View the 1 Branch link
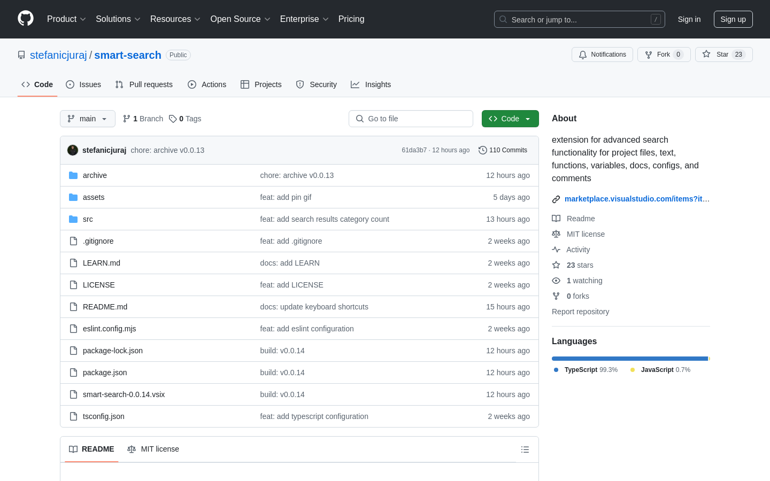This screenshot has width=770, height=481. point(143,119)
